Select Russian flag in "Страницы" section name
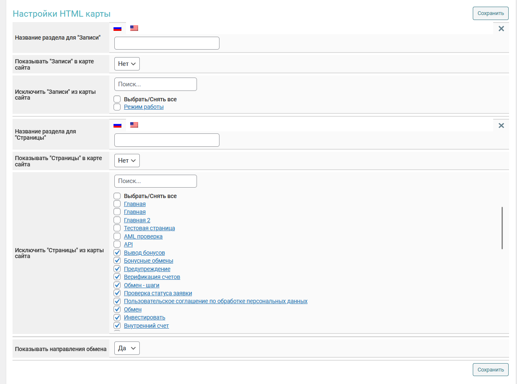The width and height of the screenshot is (517, 384). 117,125
